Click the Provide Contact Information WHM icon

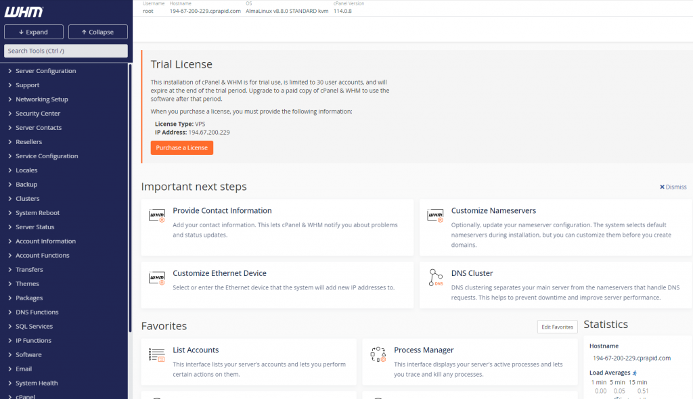pos(157,216)
